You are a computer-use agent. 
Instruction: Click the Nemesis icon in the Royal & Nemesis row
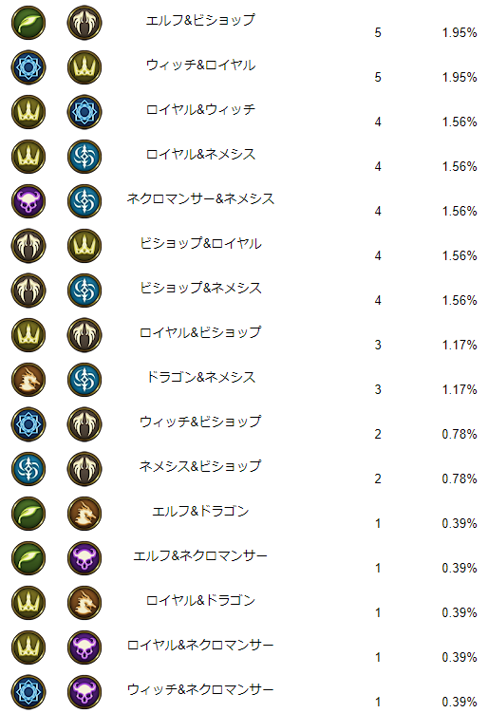pos(84,157)
